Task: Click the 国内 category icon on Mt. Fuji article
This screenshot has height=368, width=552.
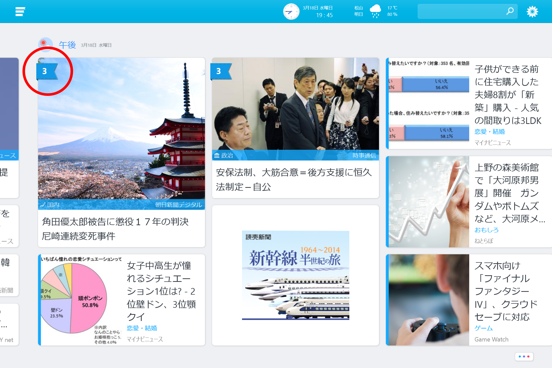Action: (42, 204)
